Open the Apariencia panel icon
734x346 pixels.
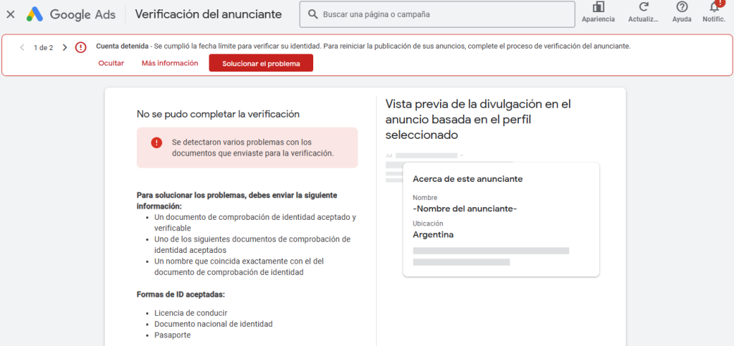pyautogui.click(x=599, y=7)
